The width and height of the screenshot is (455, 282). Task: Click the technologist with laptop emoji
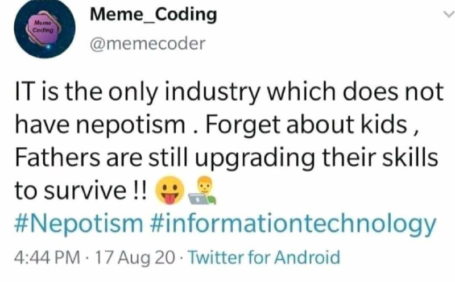click(x=202, y=190)
